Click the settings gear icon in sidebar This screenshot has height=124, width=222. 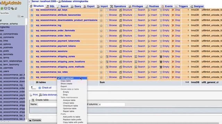point(12,9)
